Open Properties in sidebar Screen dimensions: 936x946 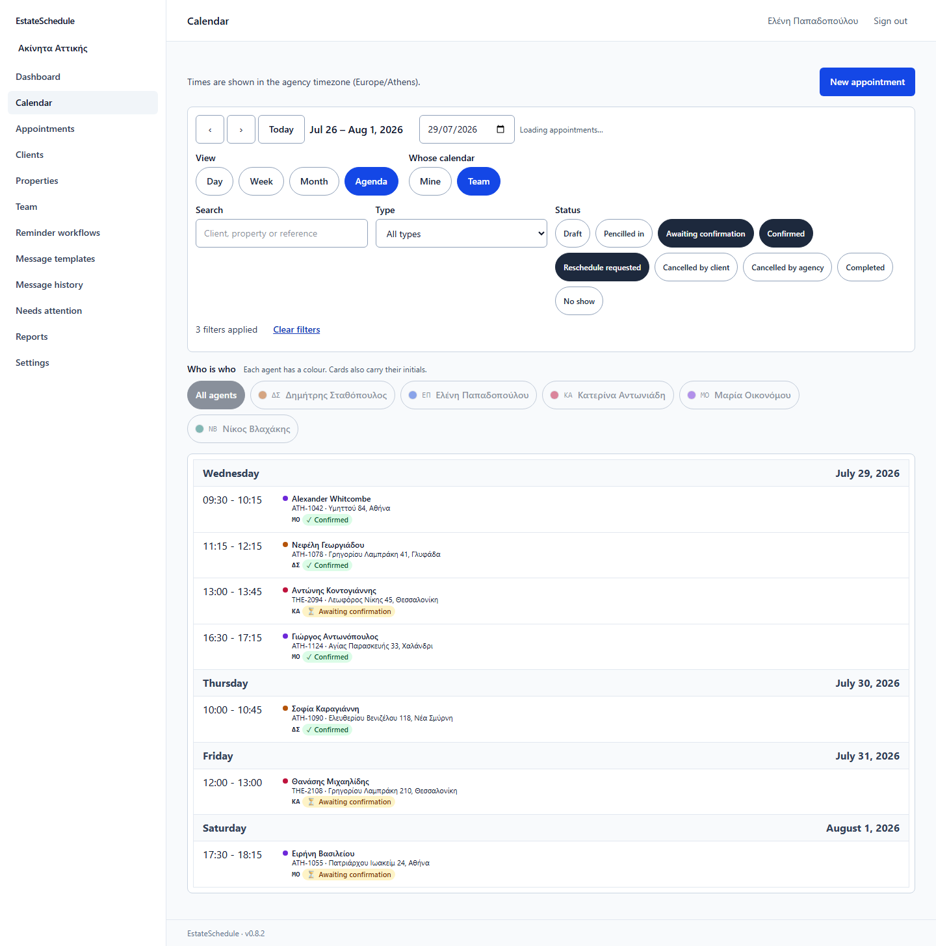coord(83,181)
